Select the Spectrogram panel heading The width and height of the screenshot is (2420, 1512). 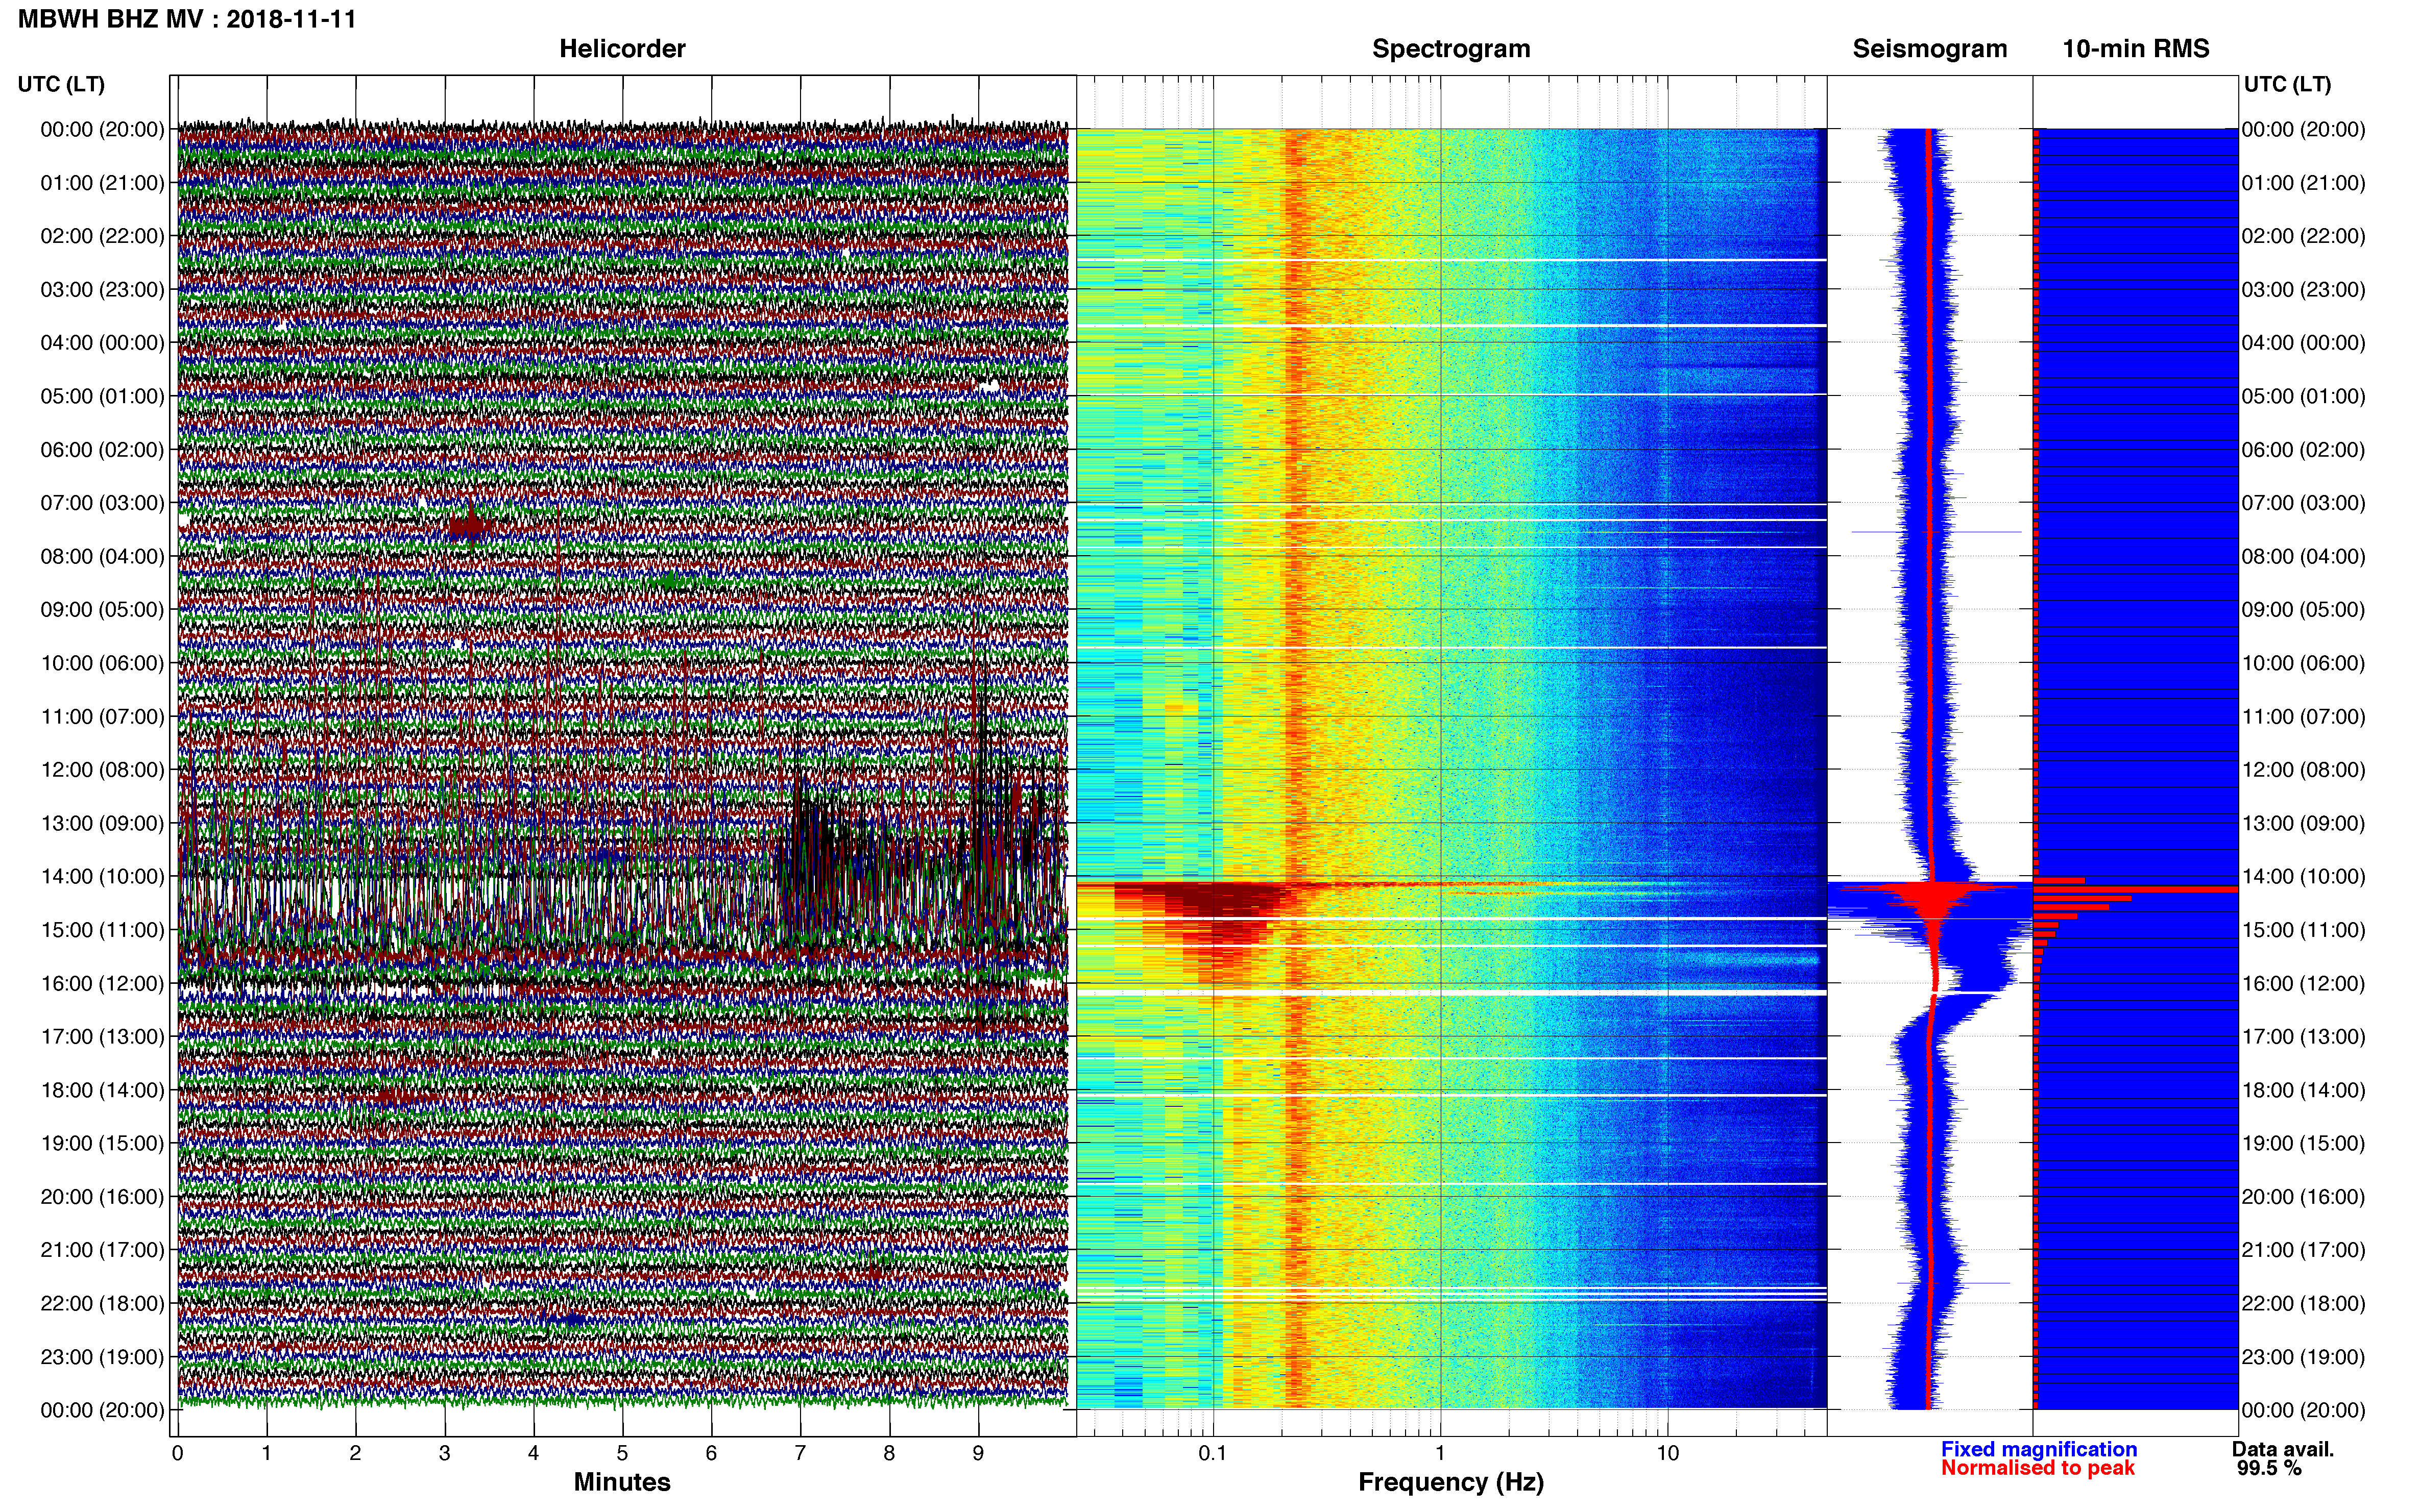1450,49
